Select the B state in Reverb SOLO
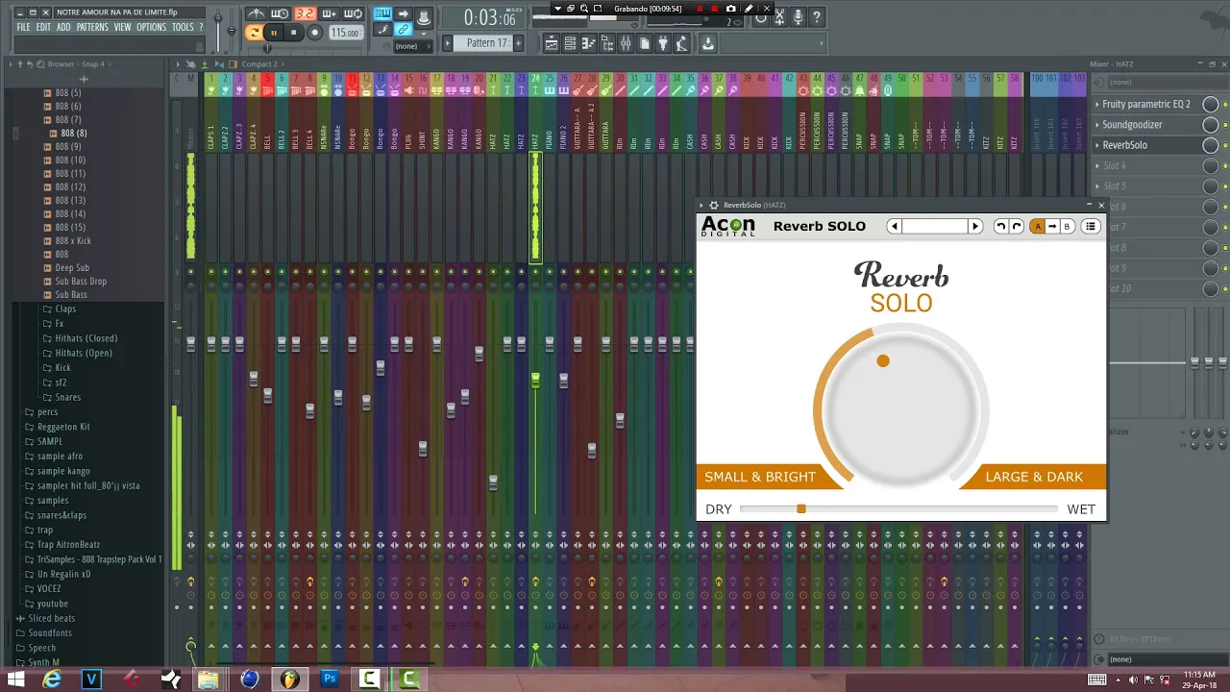Image resolution: width=1230 pixels, height=692 pixels. pyautogui.click(x=1067, y=226)
